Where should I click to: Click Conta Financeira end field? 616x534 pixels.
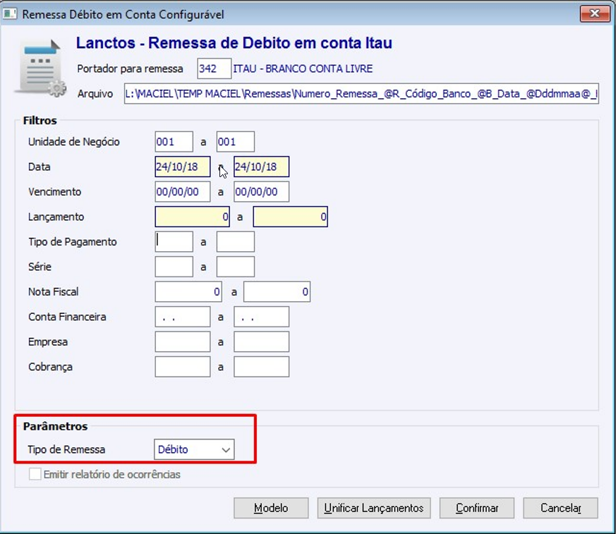tap(262, 317)
